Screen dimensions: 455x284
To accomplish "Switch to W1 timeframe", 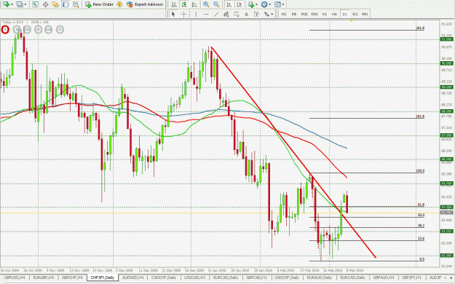I will (x=355, y=14).
